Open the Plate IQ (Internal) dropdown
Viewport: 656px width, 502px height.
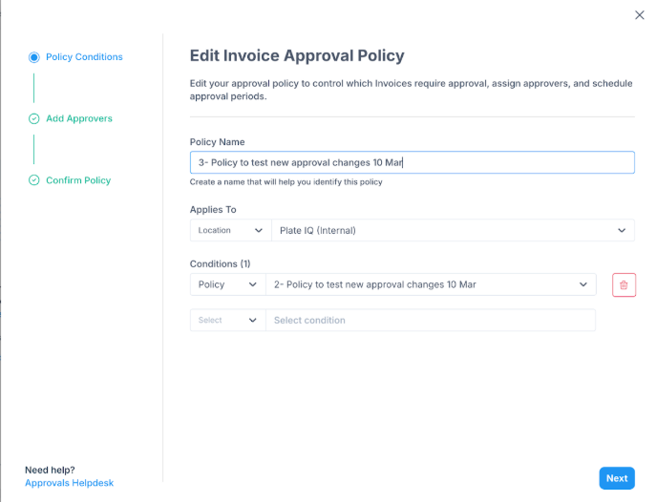click(x=454, y=230)
